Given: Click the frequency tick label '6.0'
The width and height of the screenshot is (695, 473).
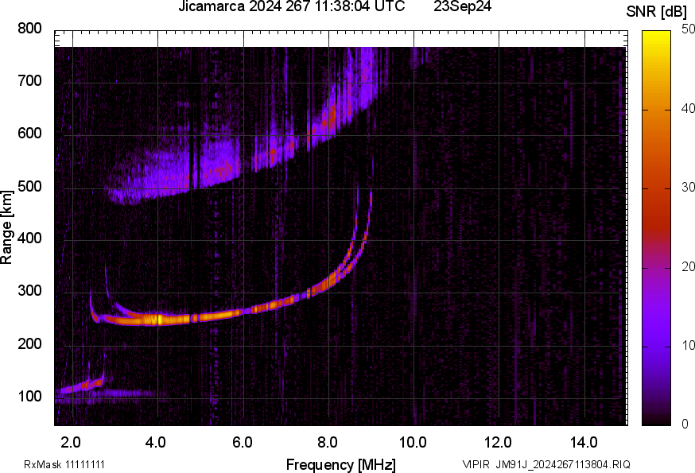Looking at the screenshot, I should pyautogui.click(x=243, y=442).
